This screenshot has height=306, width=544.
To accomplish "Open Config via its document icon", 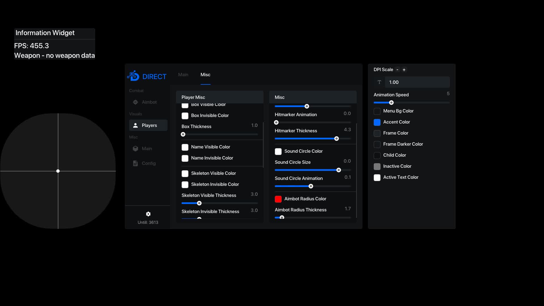I will tap(135, 163).
